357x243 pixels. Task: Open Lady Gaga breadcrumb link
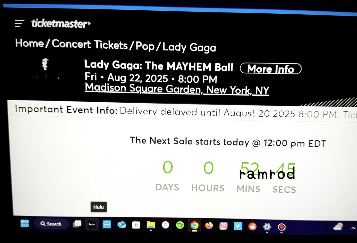click(x=189, y=47)
